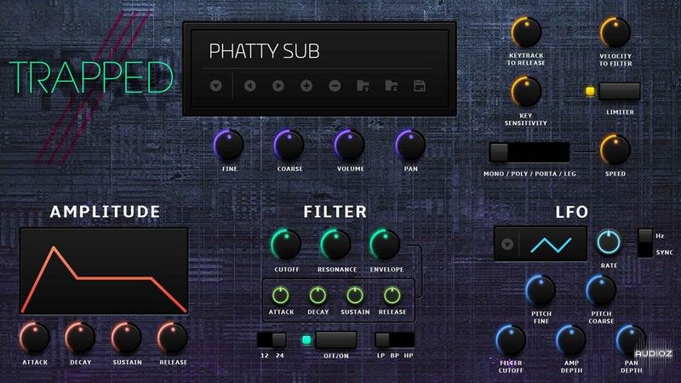The width and height of the screenshot is (681, 383).
Task: Click the load-from-folder icon
Action: point(363,86)
